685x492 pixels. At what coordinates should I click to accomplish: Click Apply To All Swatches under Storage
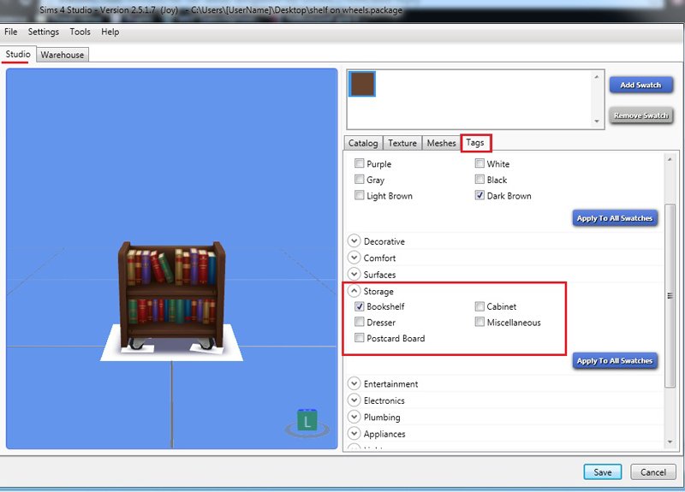point(615,361)
